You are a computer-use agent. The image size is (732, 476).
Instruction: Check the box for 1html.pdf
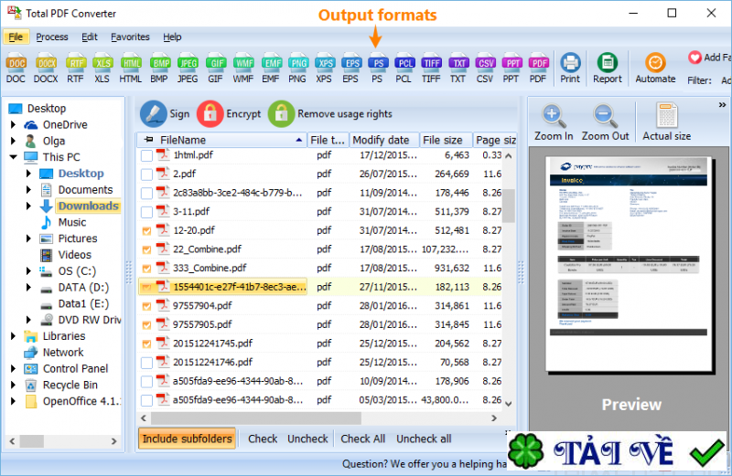146,155
